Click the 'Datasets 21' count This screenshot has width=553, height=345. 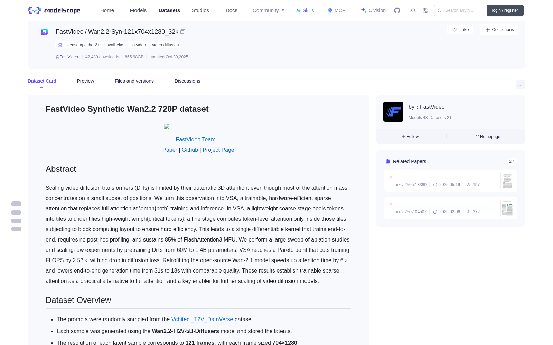pos(440,118)
